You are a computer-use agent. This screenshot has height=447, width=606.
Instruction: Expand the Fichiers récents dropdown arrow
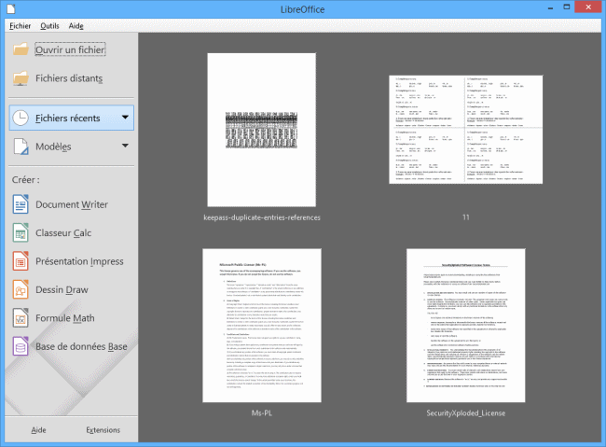(x=125, y=117)
